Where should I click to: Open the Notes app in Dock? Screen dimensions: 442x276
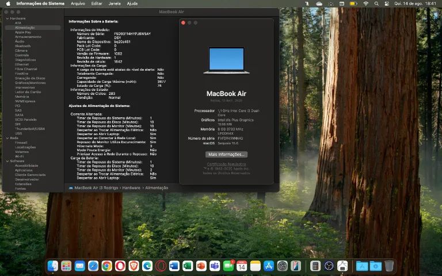[256, 266]
